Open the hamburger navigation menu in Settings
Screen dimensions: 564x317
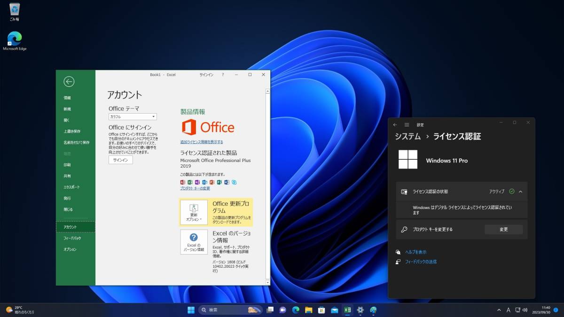coord(407,124)
